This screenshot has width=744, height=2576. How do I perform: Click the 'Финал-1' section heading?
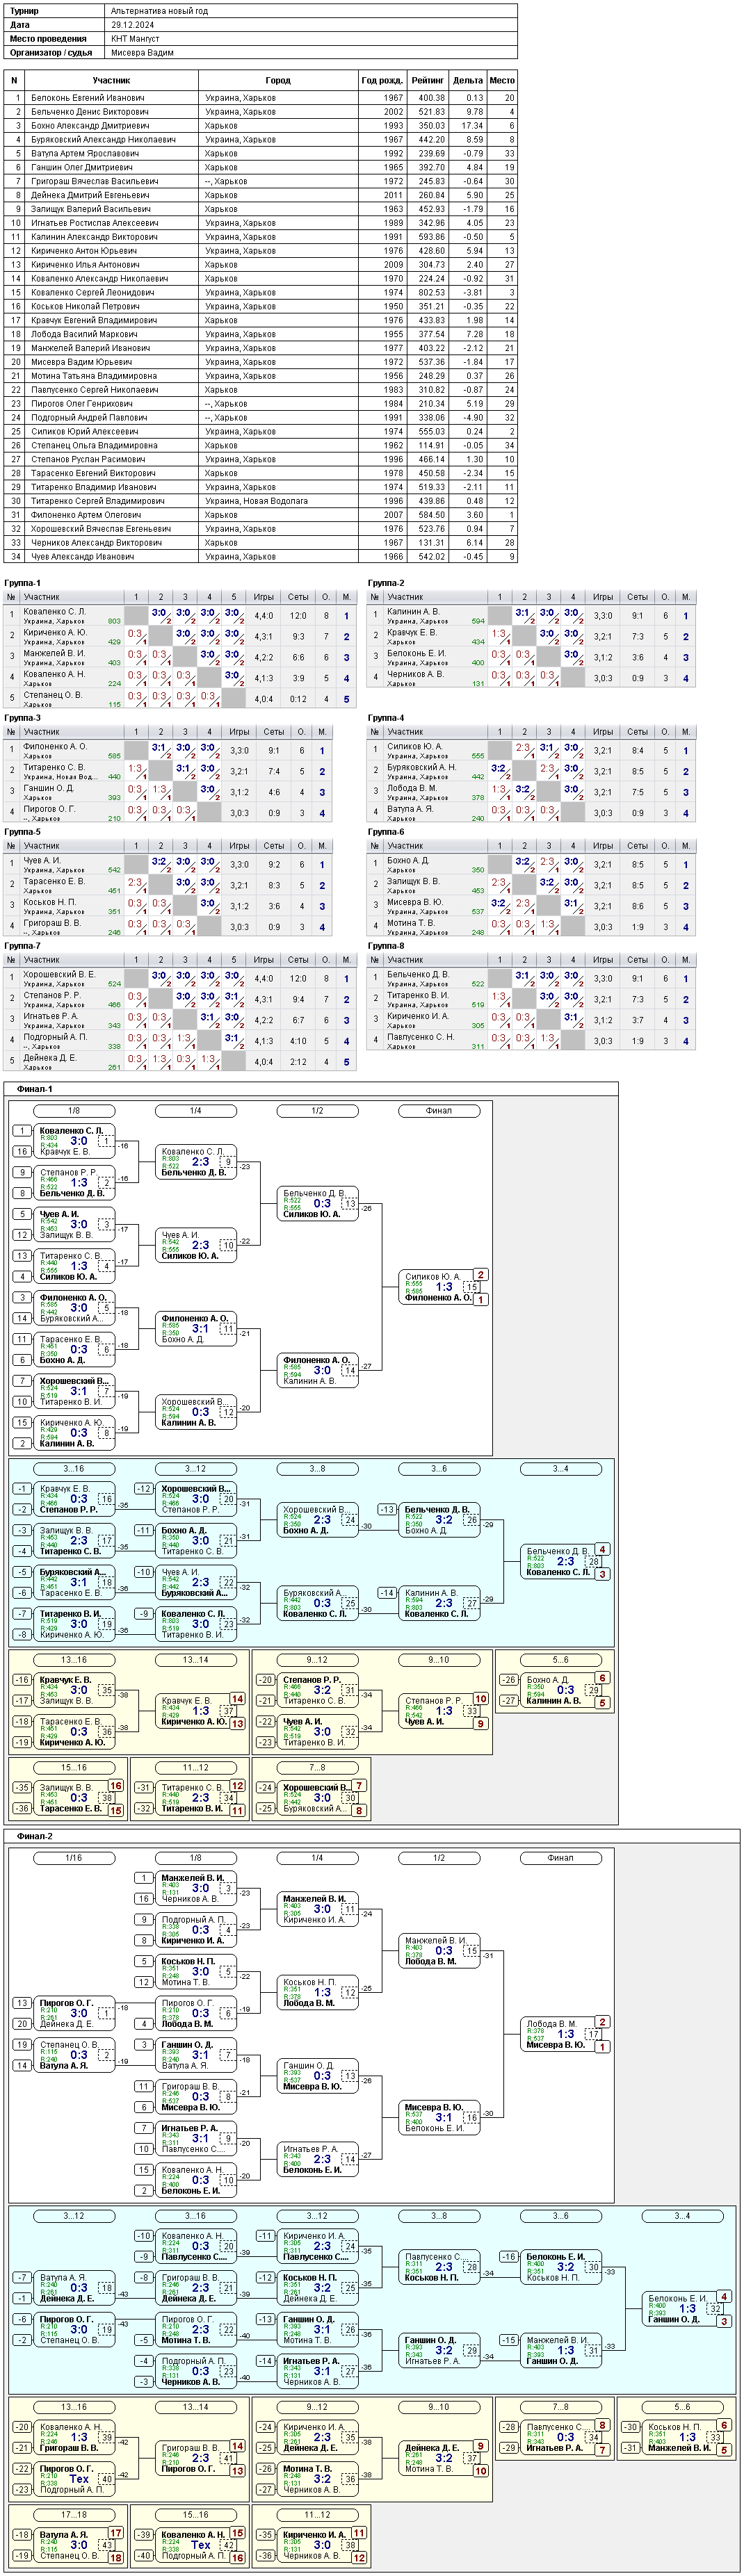tap(35, 1089)
